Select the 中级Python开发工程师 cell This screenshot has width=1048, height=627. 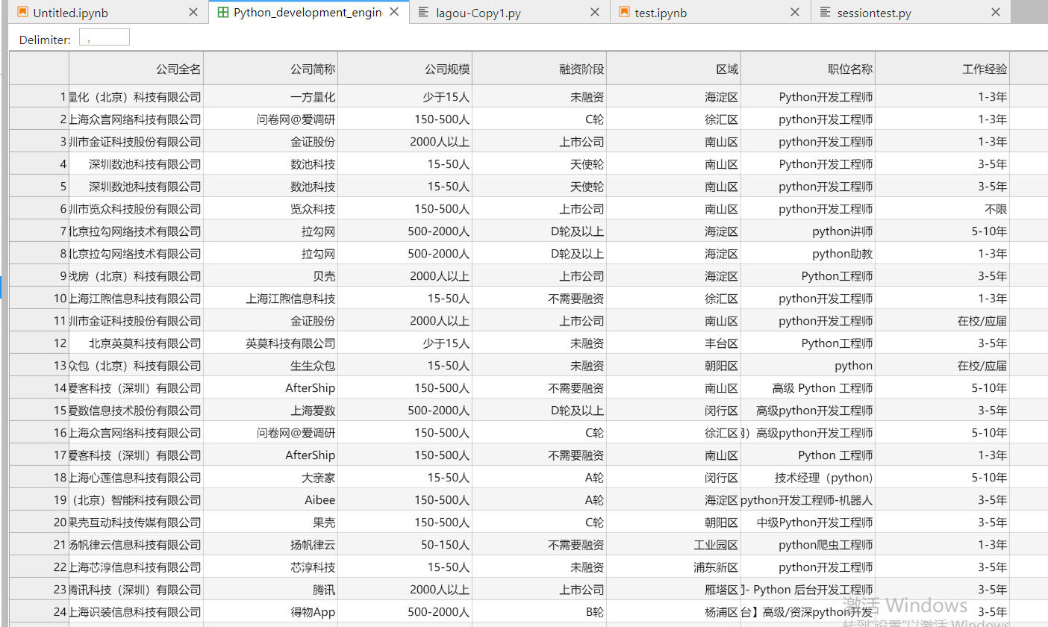click(808, 522)
